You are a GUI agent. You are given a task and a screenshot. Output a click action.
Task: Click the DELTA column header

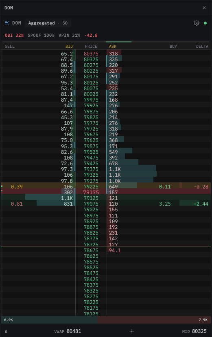[202, 47]
